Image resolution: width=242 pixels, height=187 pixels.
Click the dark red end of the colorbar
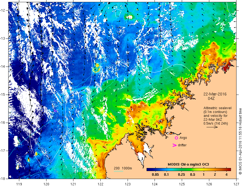(229, 170)
